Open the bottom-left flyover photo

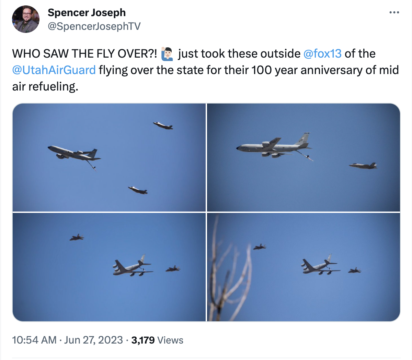click(109, 267)
